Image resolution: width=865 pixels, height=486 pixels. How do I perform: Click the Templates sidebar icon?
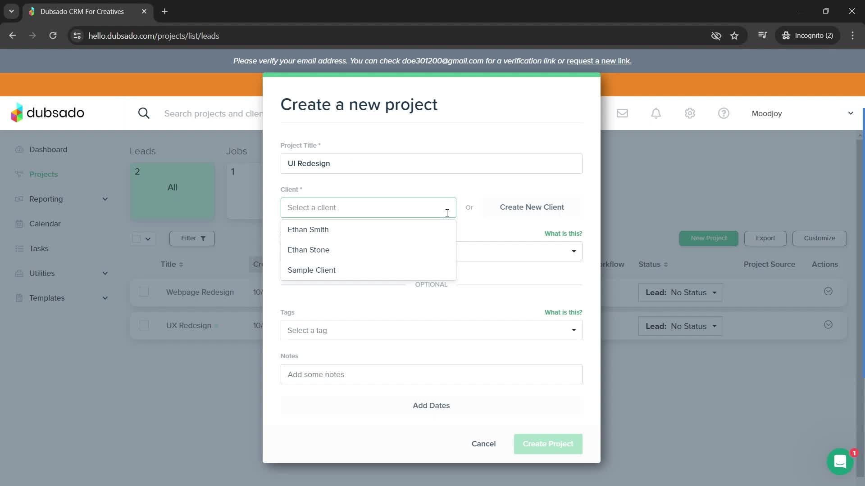tap(19, 298)
